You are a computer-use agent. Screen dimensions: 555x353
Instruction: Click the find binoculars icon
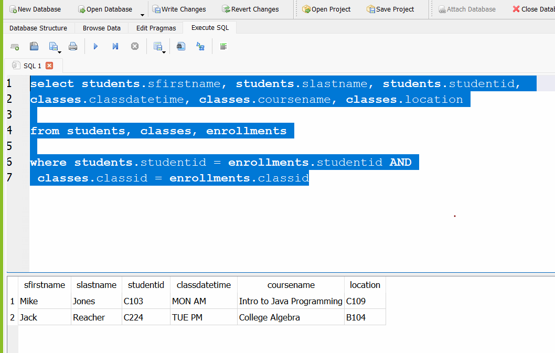coord(181,46)
